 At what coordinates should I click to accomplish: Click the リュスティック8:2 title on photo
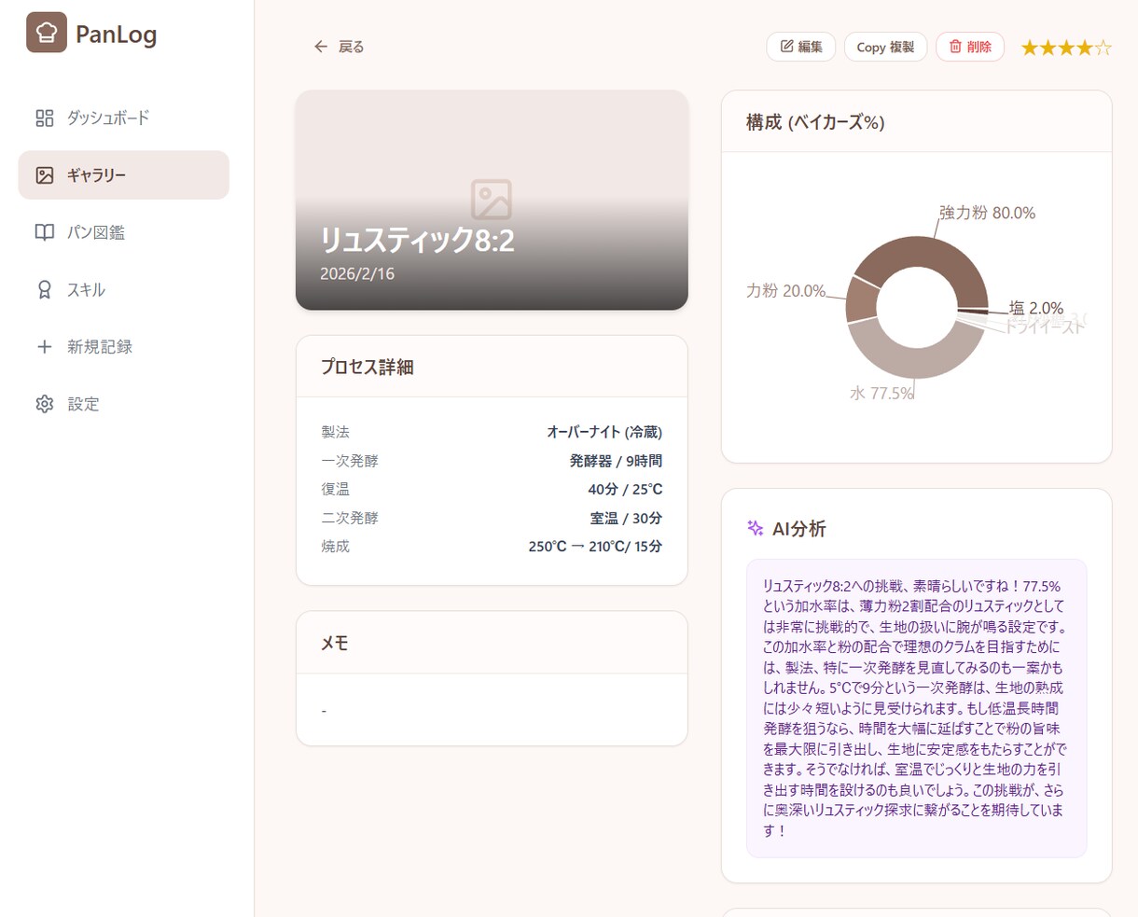click(x=417, y=241)
